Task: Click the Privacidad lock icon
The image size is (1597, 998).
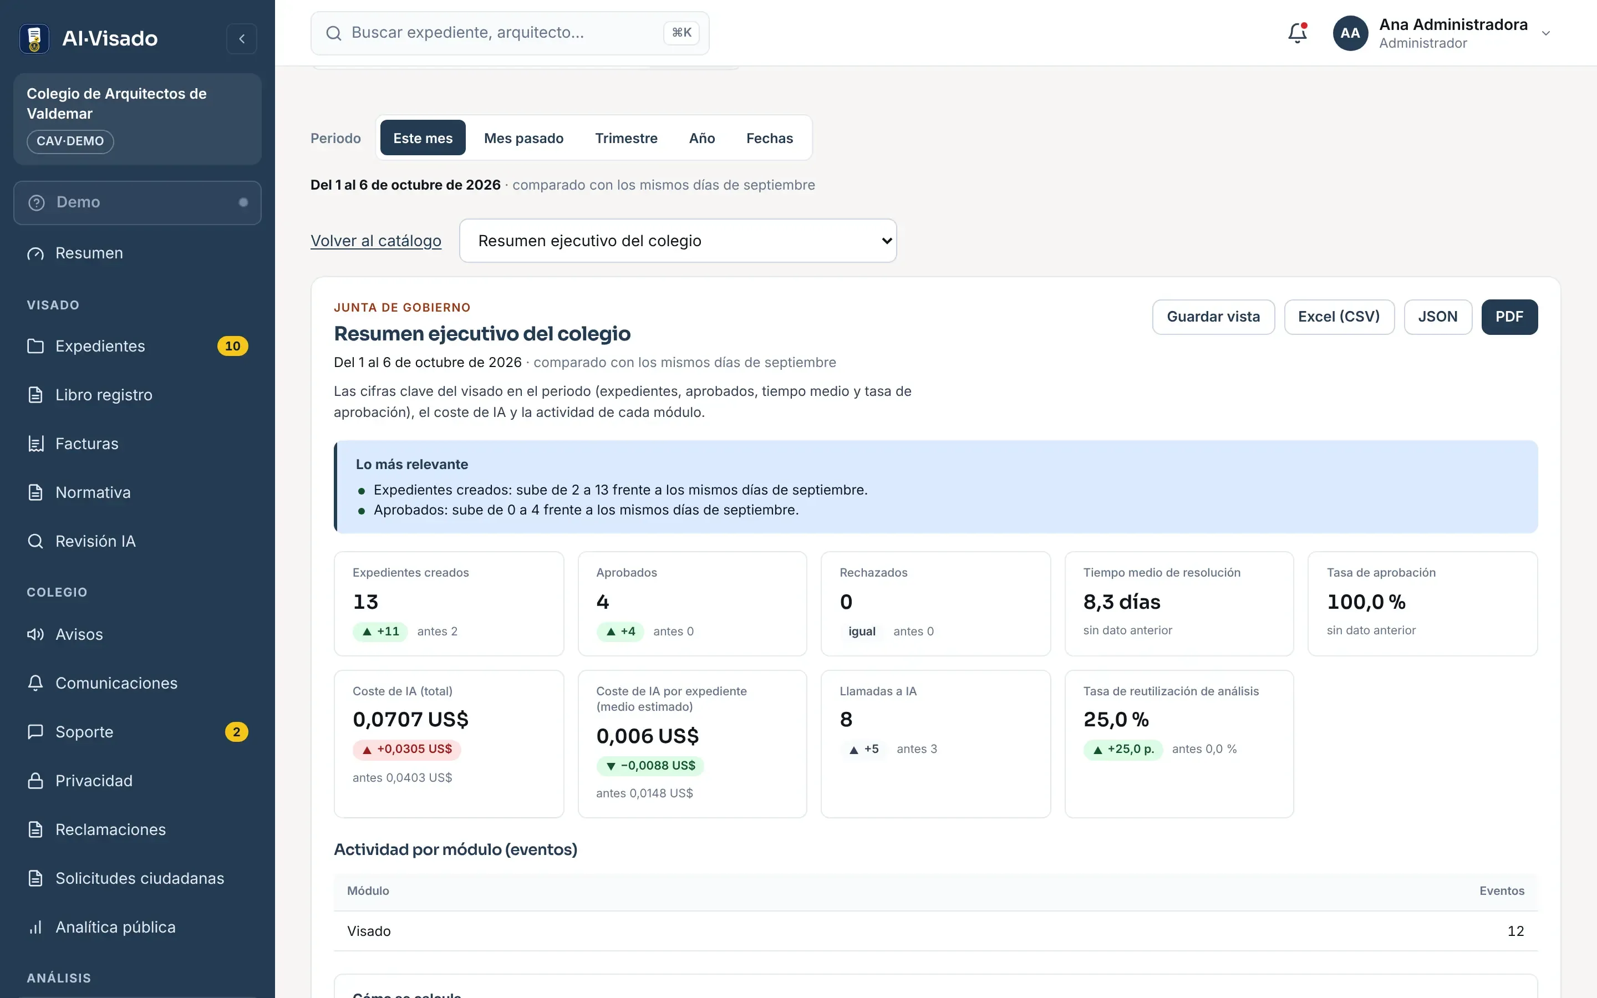Action: (35, 781)
